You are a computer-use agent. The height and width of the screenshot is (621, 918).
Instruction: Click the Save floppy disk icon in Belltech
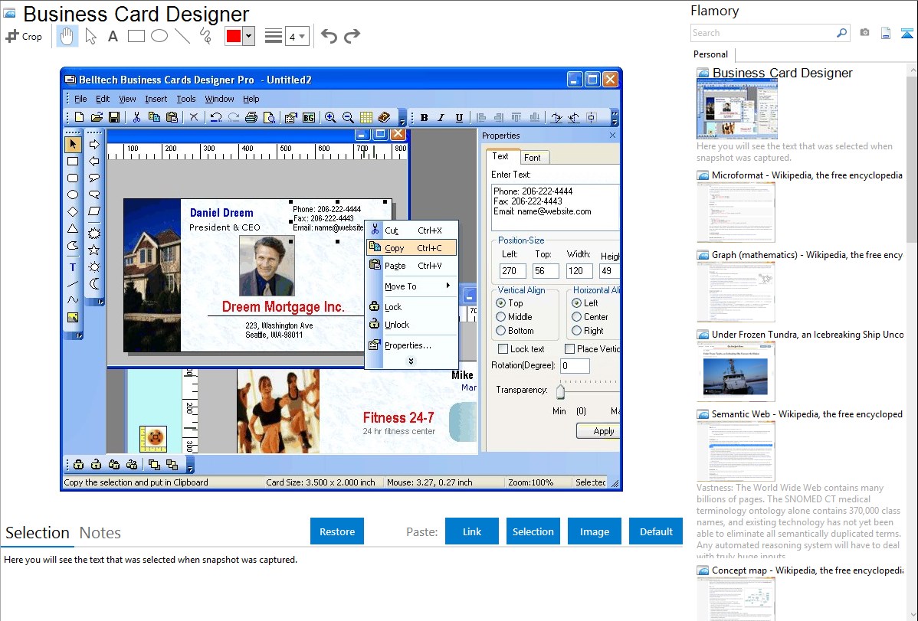pos(114,118)
